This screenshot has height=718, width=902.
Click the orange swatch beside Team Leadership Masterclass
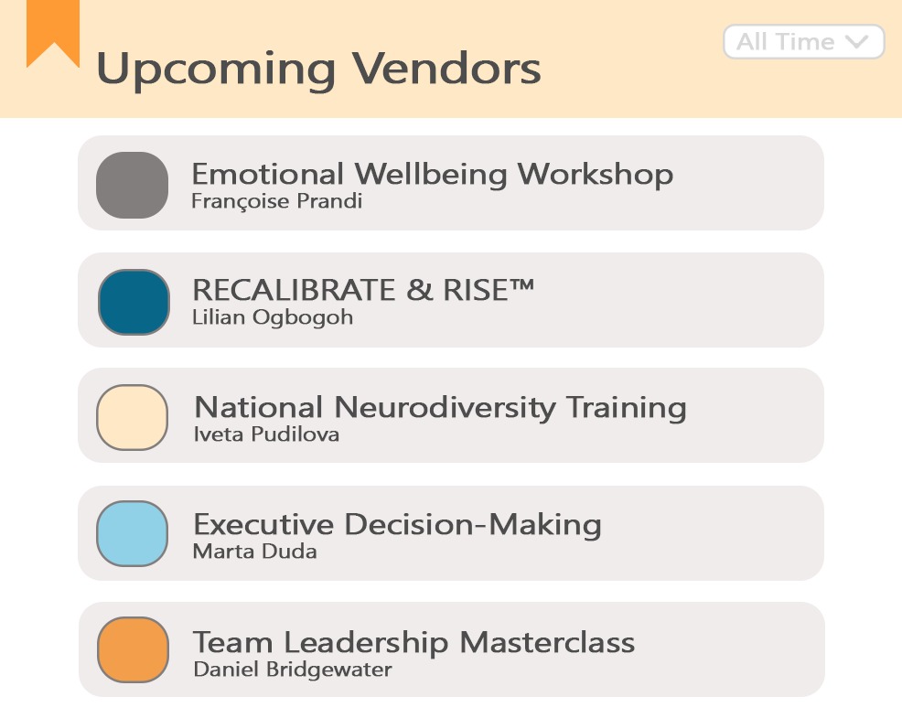pos(133,649)
